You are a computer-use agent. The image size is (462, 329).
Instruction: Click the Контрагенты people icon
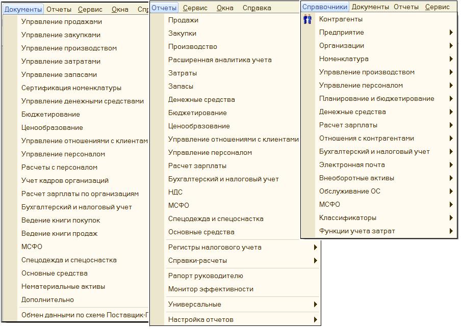307,19
